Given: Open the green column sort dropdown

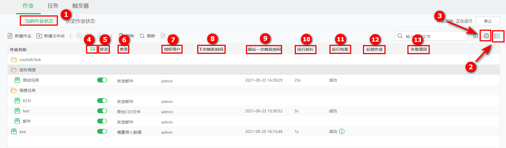Looking at the screenshot, I should coord(92,49).
